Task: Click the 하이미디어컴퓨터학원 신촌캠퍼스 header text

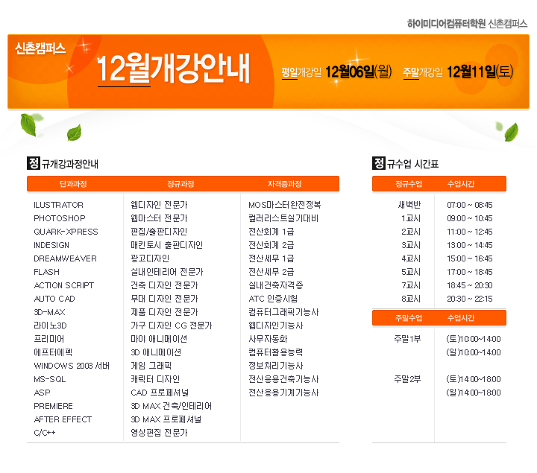Action: [x=467, y=24]
